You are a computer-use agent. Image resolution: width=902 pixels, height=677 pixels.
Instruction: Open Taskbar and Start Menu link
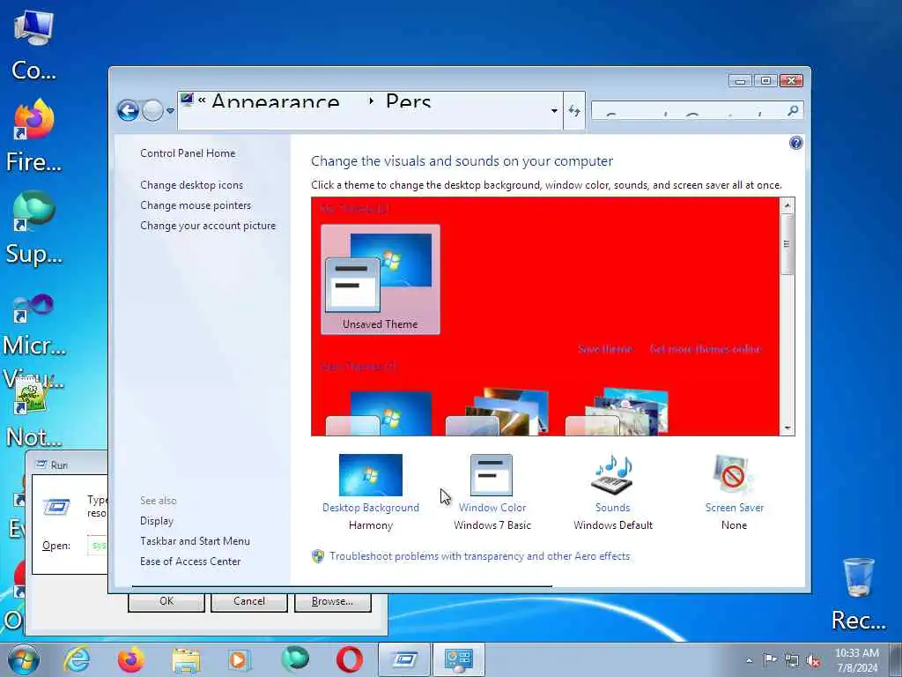coord(195,541)
